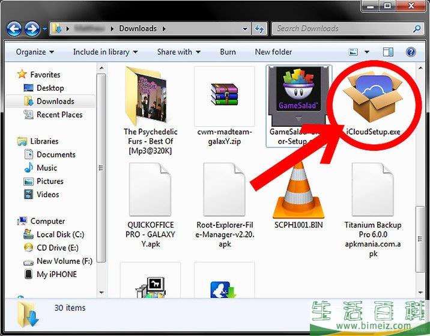Click the Burn toolbar button

point(228,52)
